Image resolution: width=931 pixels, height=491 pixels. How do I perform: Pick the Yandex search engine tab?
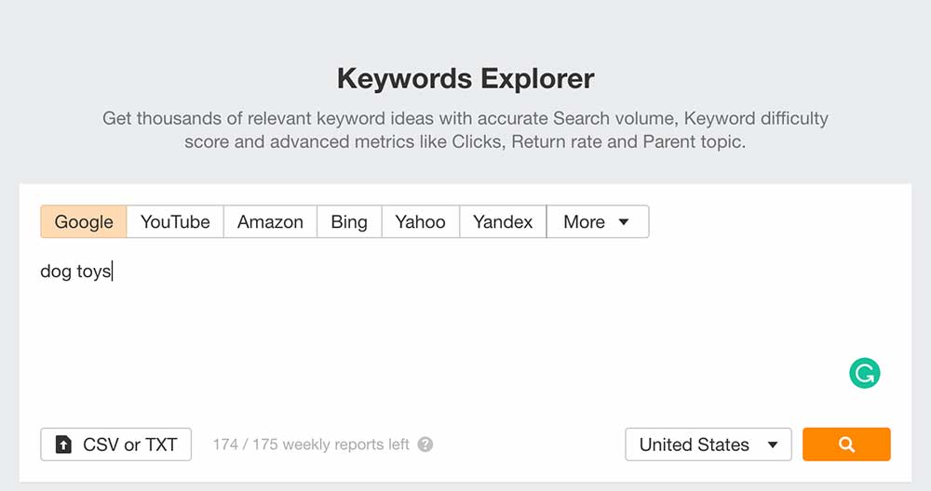click(x=503, y=222)
